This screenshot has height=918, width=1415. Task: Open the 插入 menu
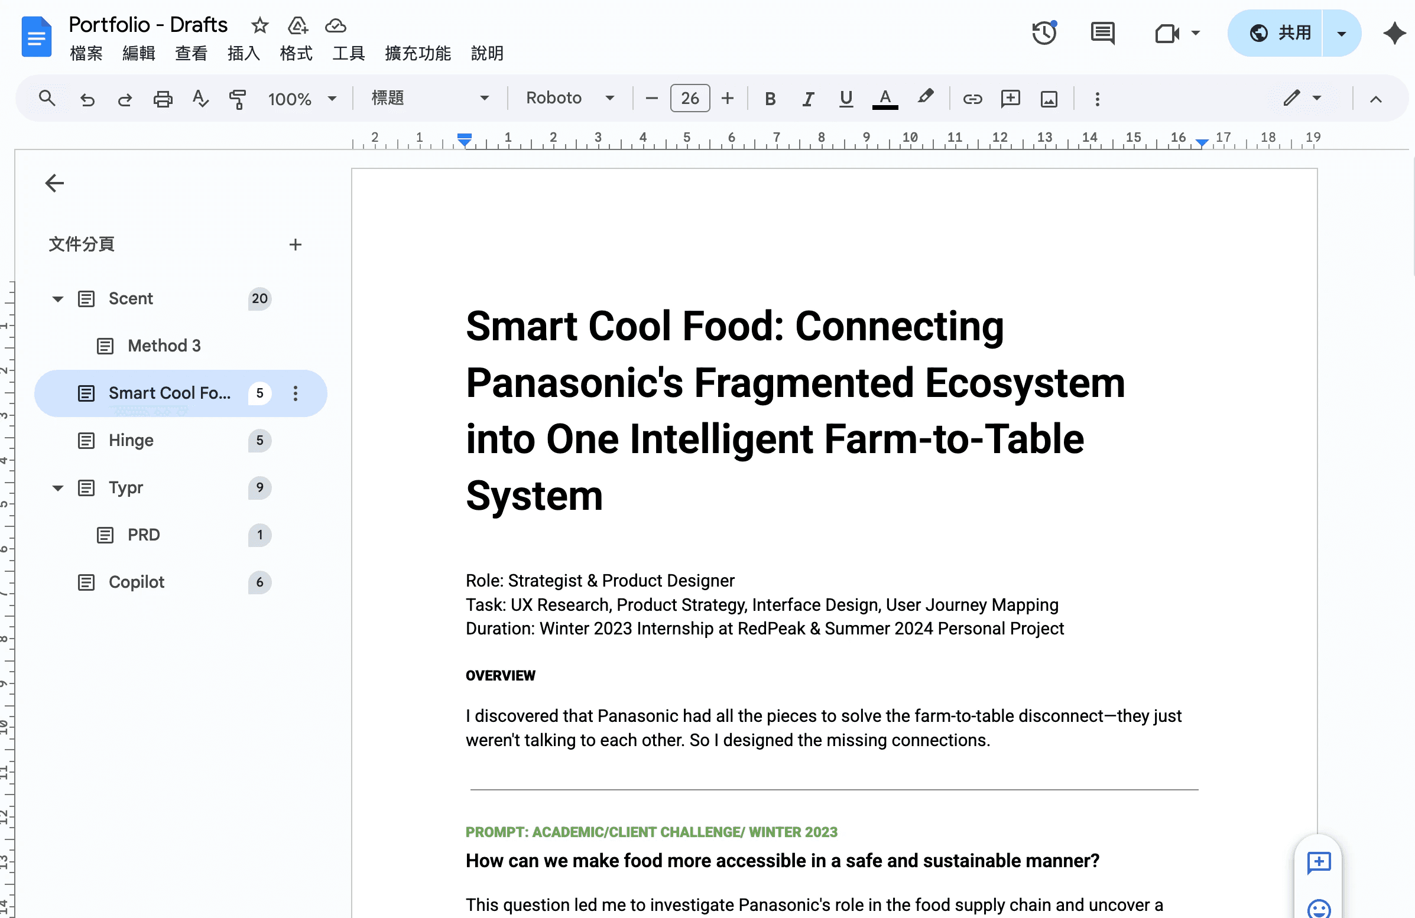(x=244, y=54)
